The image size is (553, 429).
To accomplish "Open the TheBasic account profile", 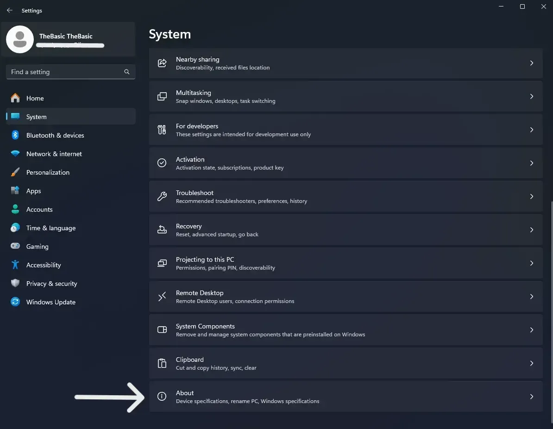I will [x=68, y=39].
